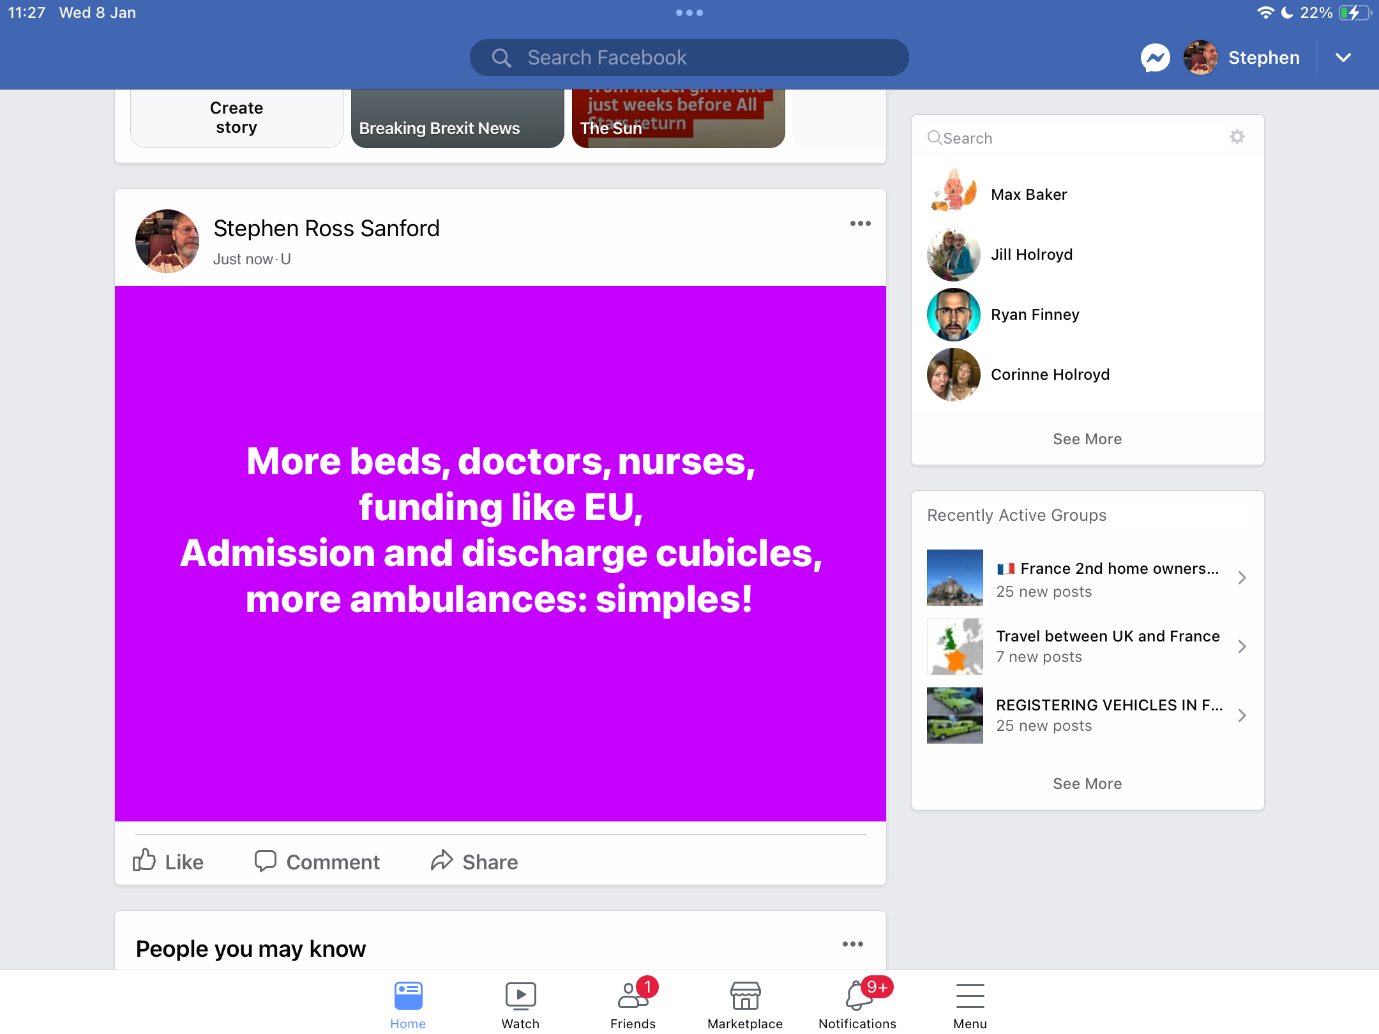Tap the Comment bubble icon on the post

click(x=265, y=860)
